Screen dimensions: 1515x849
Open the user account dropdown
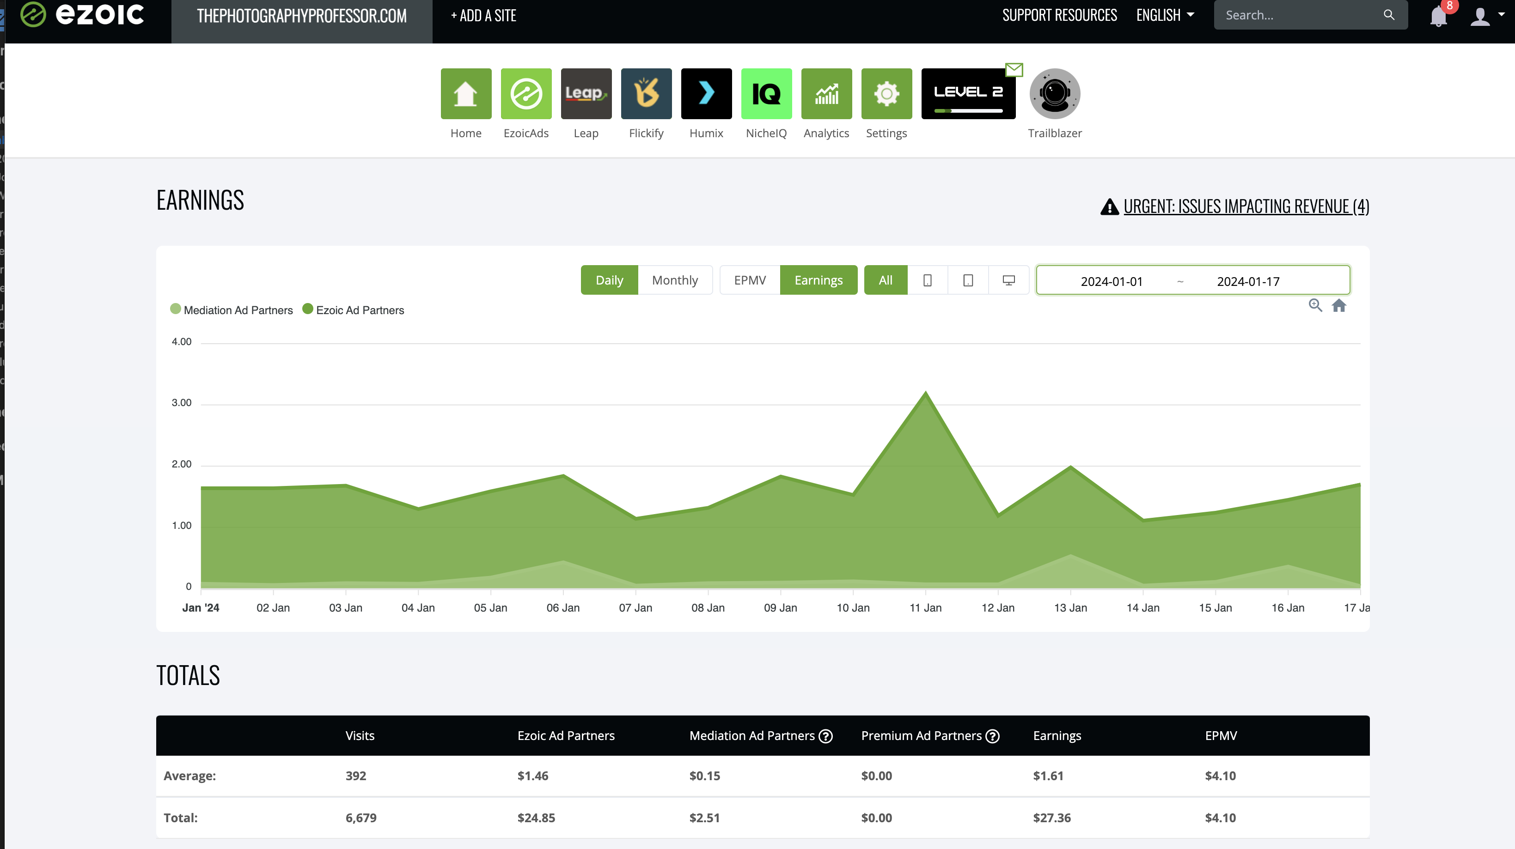(x=1487, y=16)
